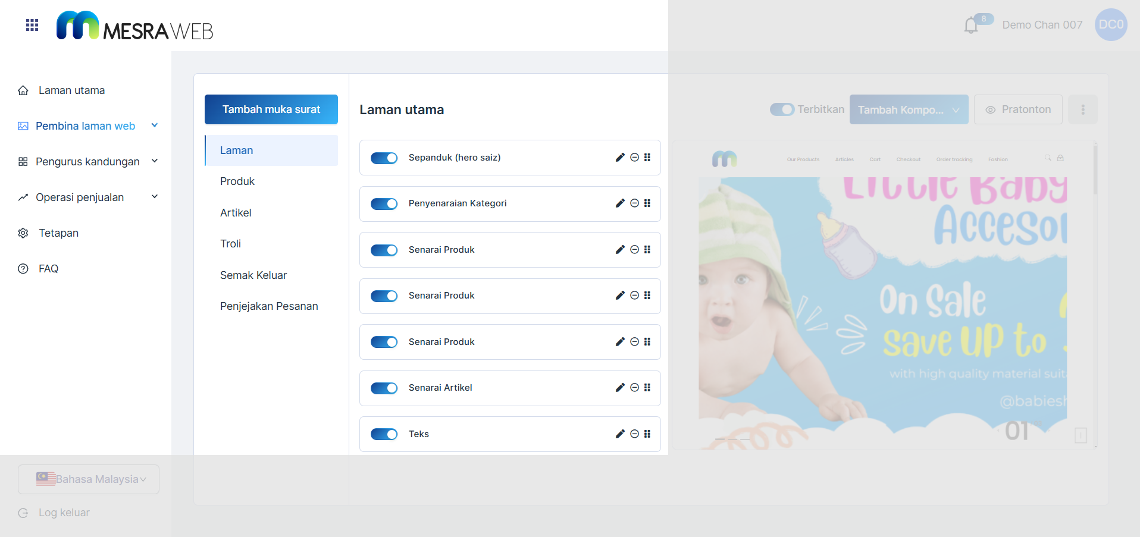Click the notification bell icon
Viewport: 1140px width, 537px height.
970,26
